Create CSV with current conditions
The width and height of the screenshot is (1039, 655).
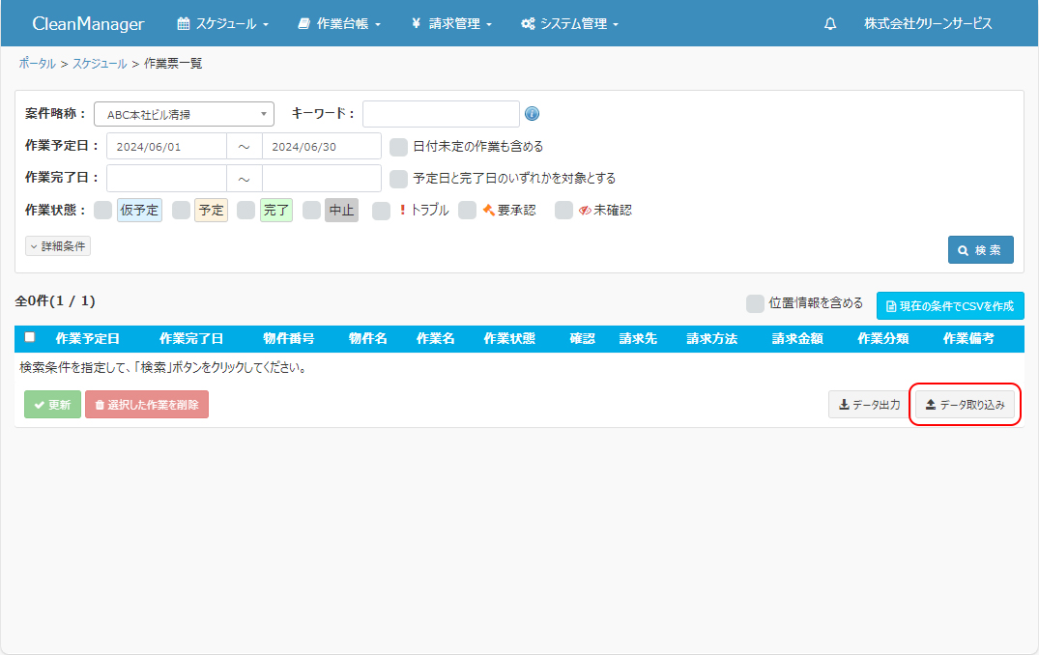[x=949, y=306]
